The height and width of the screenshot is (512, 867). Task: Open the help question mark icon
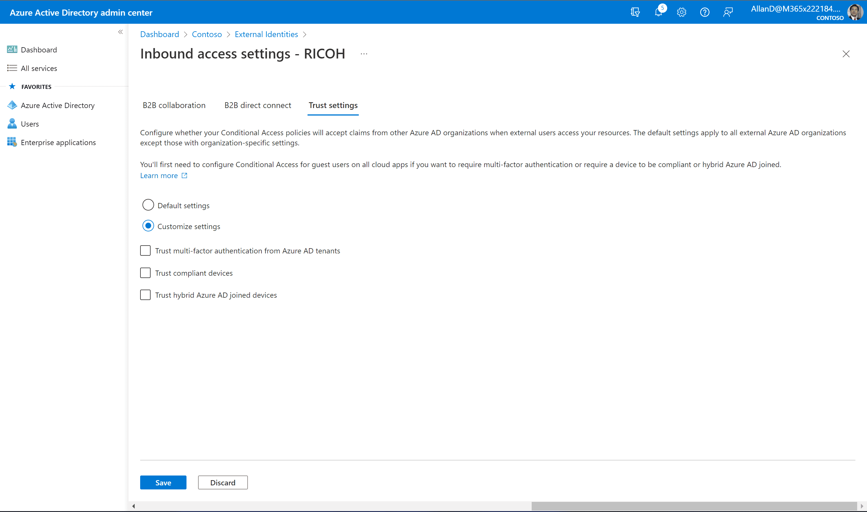pyautogui.click(x=705, y=12)
